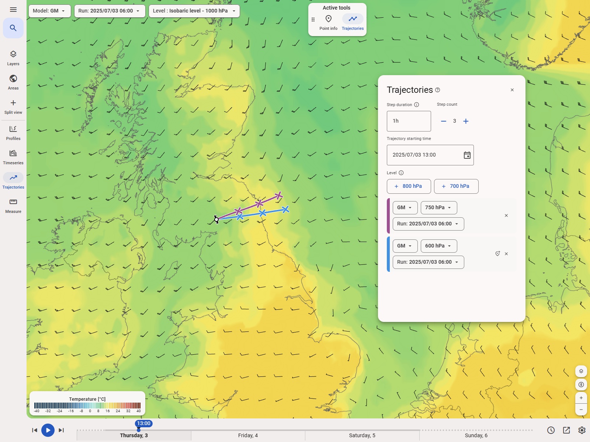Zoom out on the map
Image resolution: width=590 pixels, height=442 pixels.
[x=581, y=410]
